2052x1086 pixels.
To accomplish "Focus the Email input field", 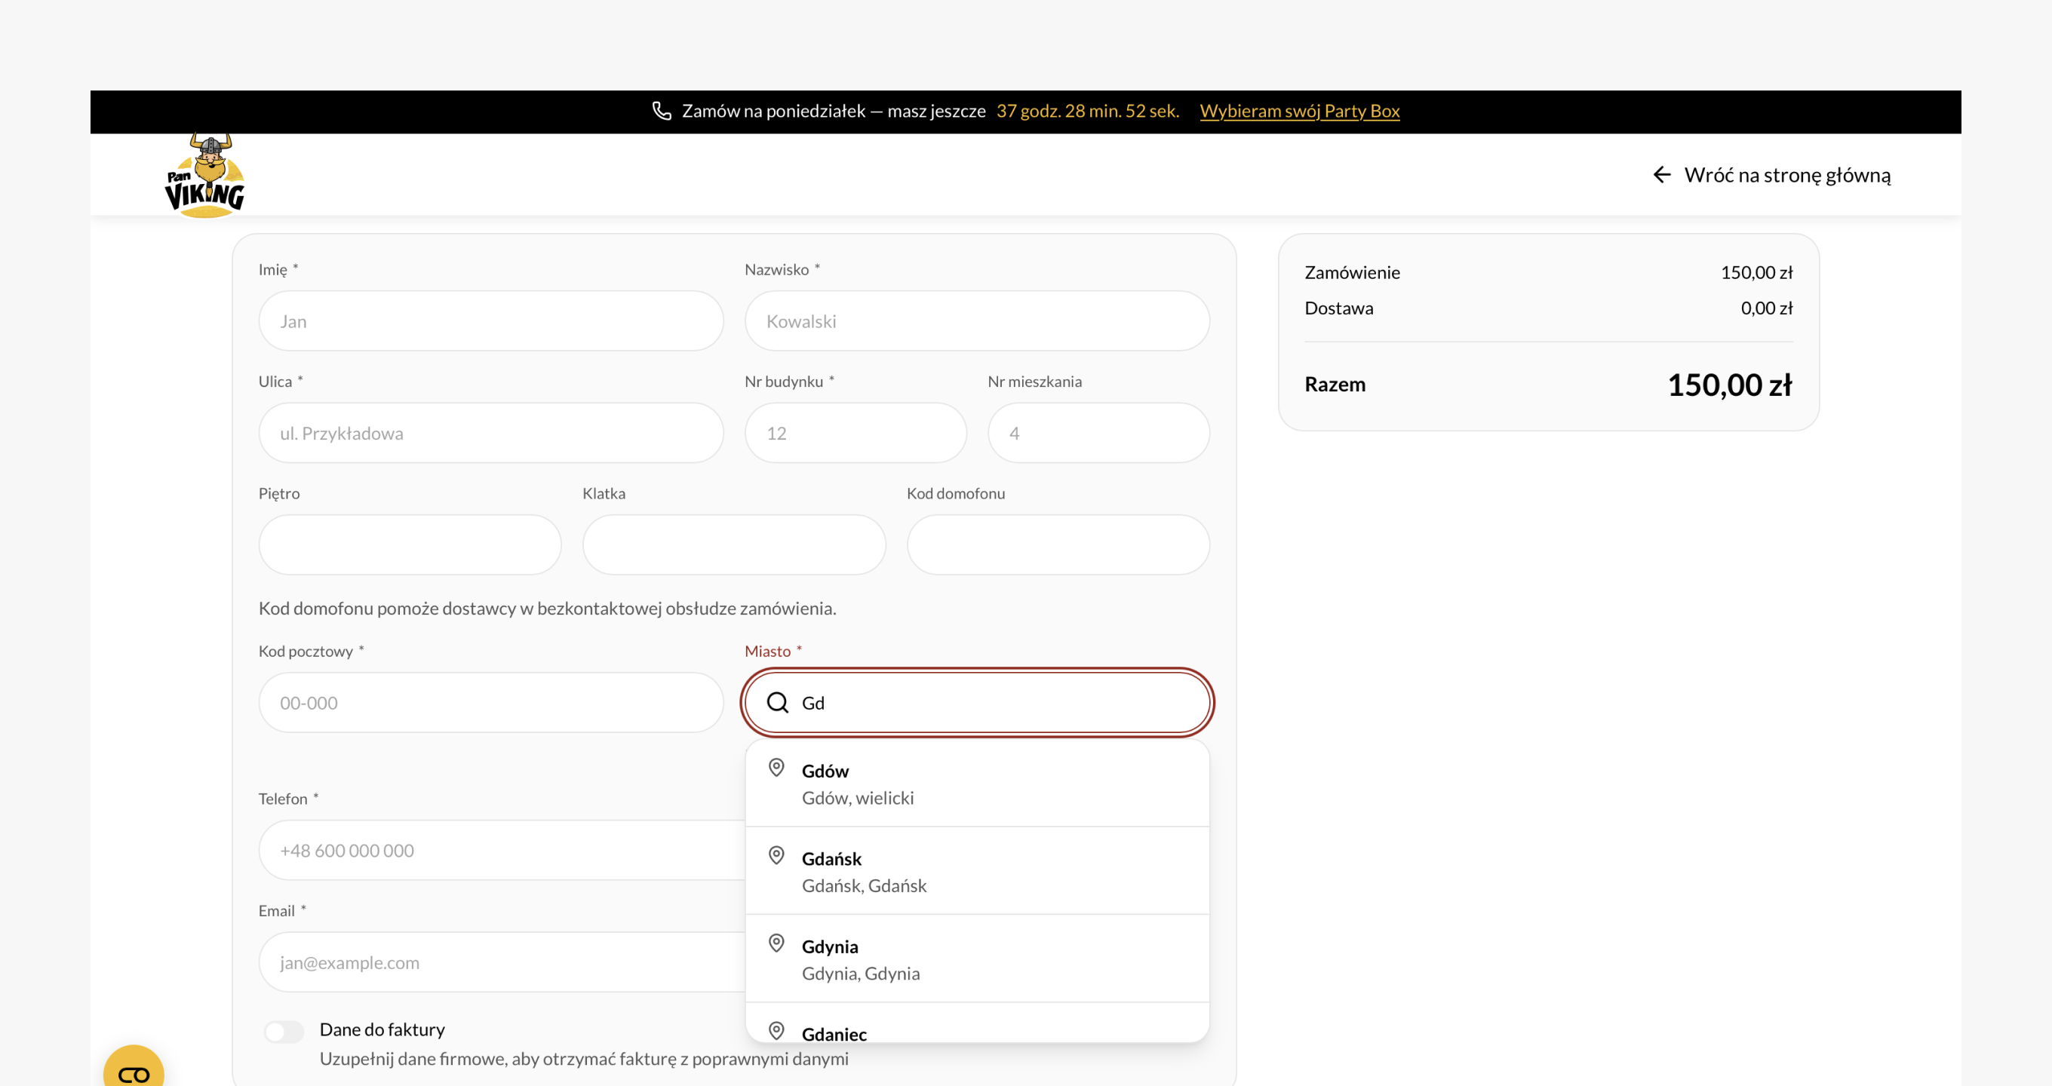I will point(502,962).
